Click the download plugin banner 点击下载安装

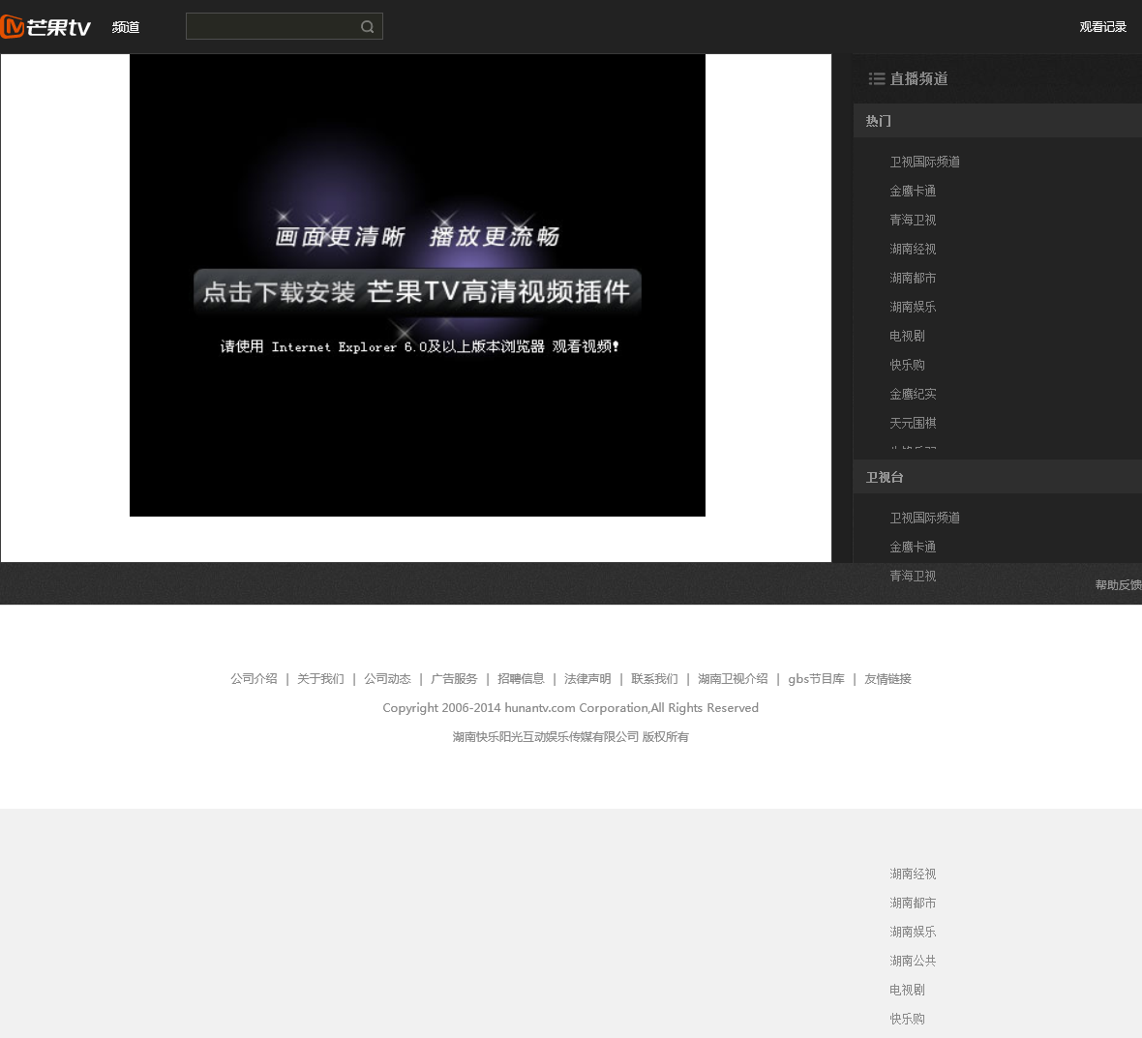coord(417,291)
